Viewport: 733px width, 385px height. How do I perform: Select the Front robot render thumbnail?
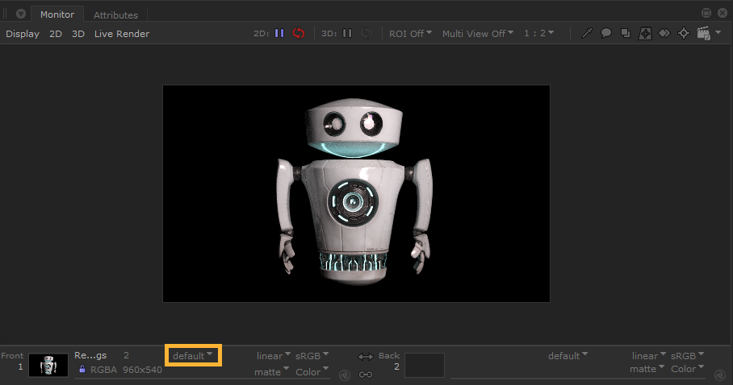tap(48, 365)
